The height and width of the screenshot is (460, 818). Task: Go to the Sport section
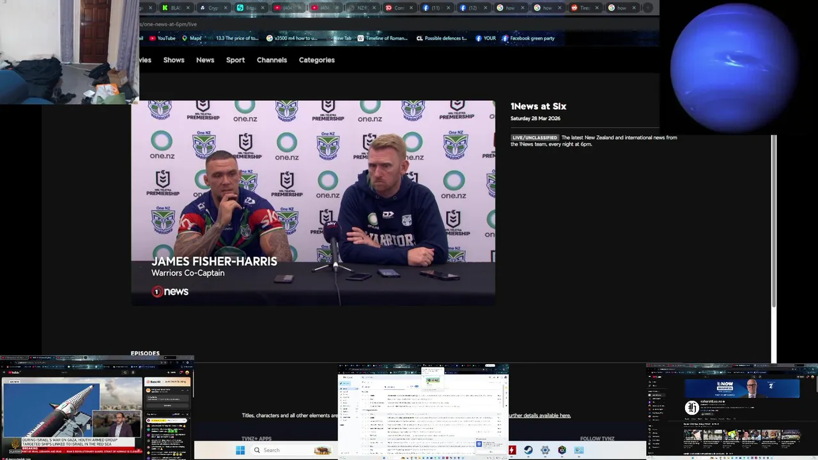235,60
